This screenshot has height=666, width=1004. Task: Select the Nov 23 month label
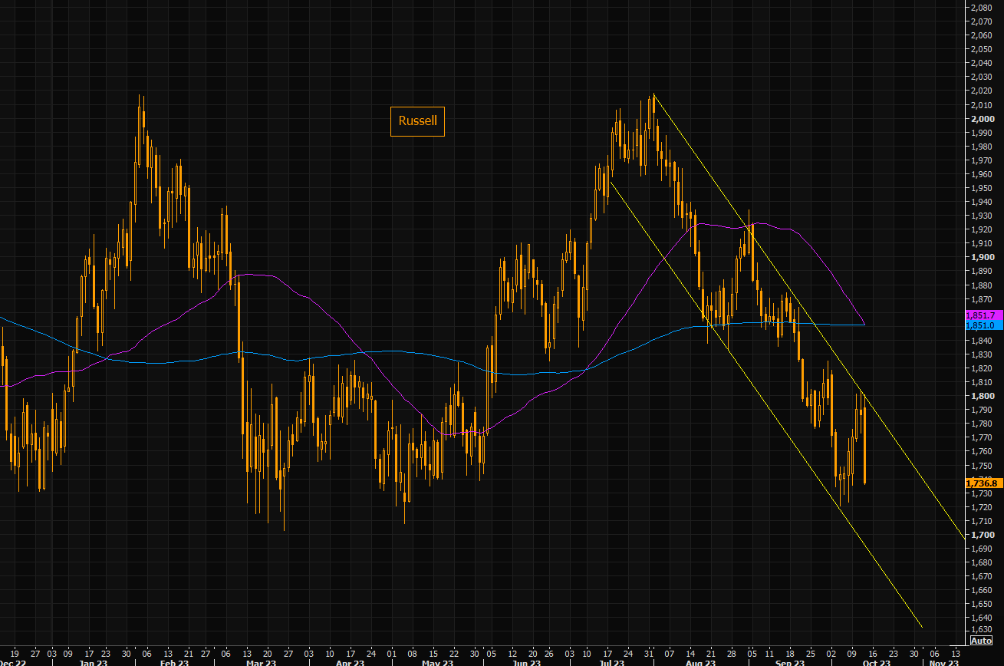[944, 661]
